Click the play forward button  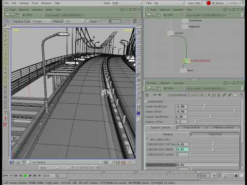coord(30,176)
